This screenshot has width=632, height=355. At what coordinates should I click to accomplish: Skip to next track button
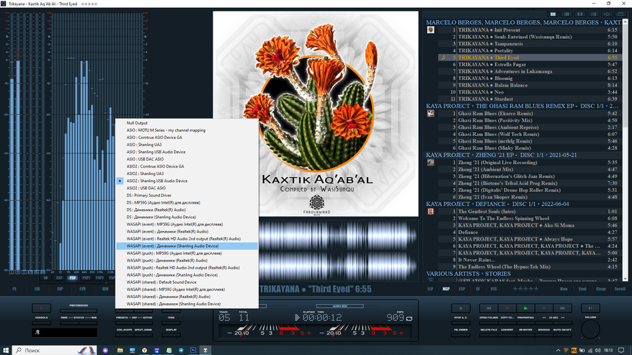click(x=563, y=308)
